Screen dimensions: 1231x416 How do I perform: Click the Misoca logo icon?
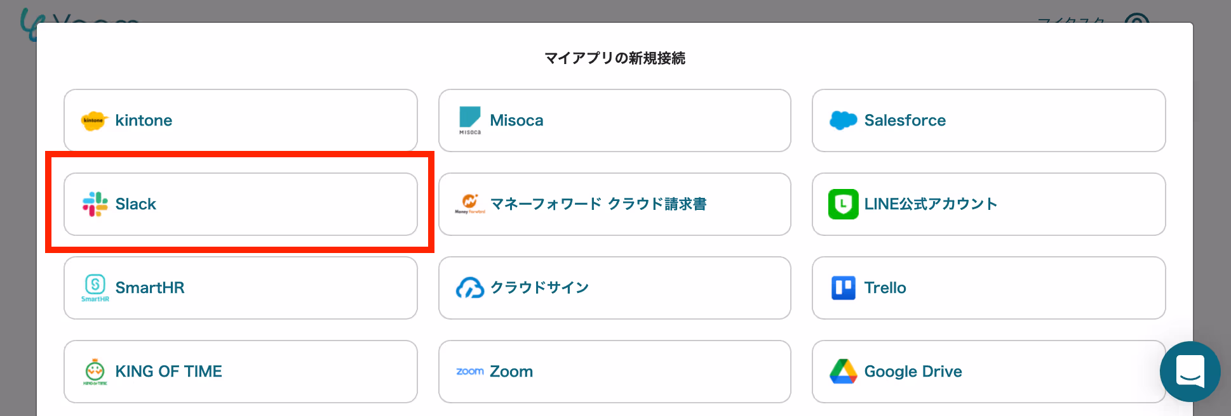pyautogui.click(x=470, y=119)
